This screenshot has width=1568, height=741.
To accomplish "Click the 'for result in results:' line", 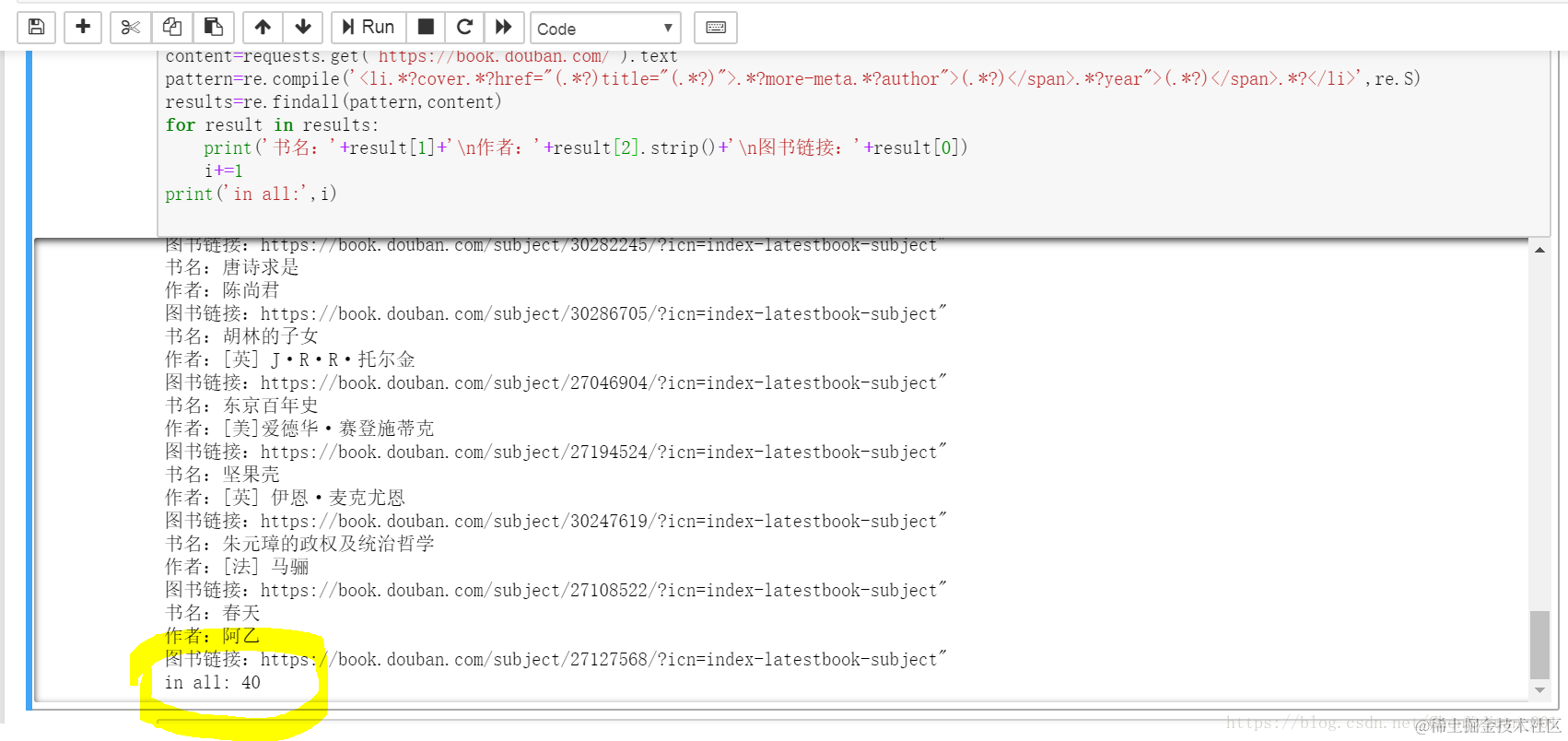I will click(272, 125).
